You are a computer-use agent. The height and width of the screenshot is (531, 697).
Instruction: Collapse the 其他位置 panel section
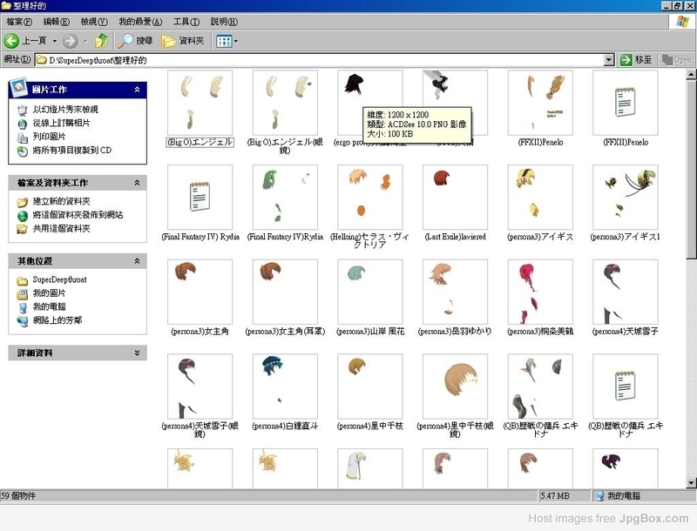tap(137, 261)
